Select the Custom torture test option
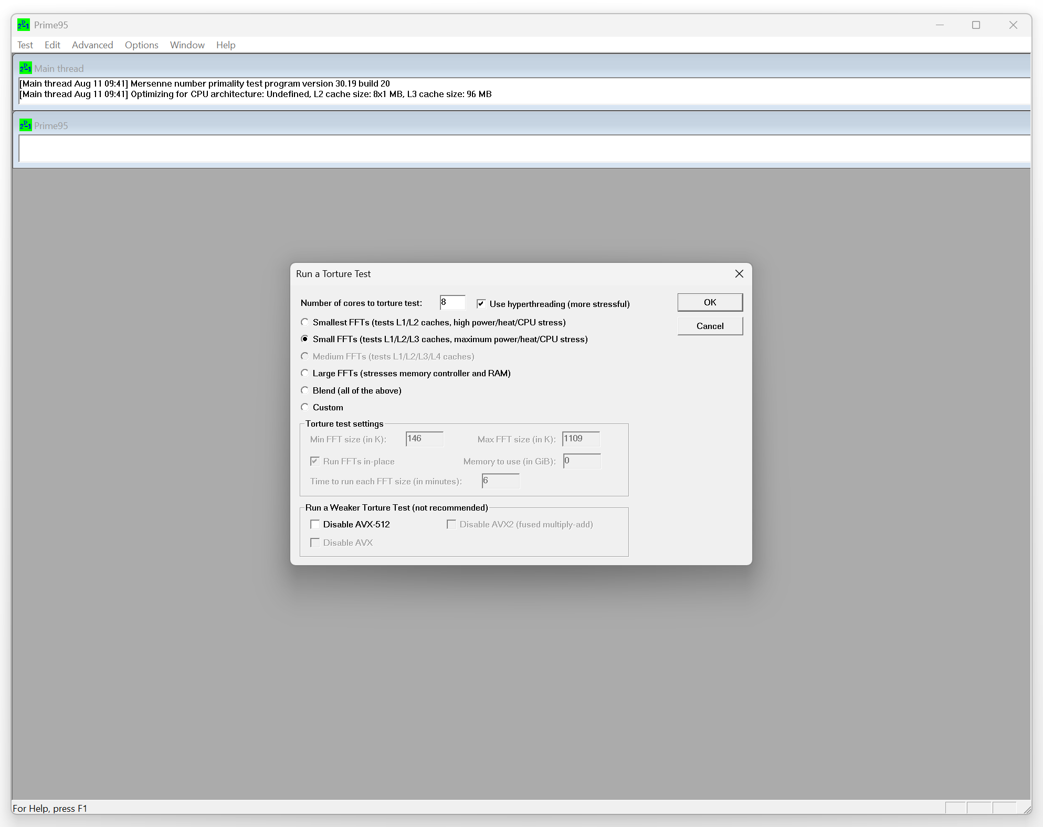The height and width of the screenshot is (827, 1043). 304,407
